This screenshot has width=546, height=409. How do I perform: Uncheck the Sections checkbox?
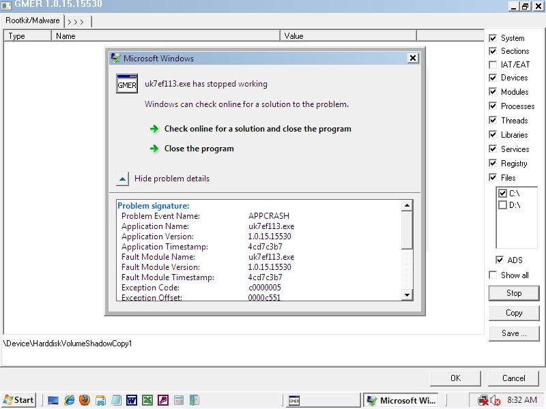tap(493, 51)
